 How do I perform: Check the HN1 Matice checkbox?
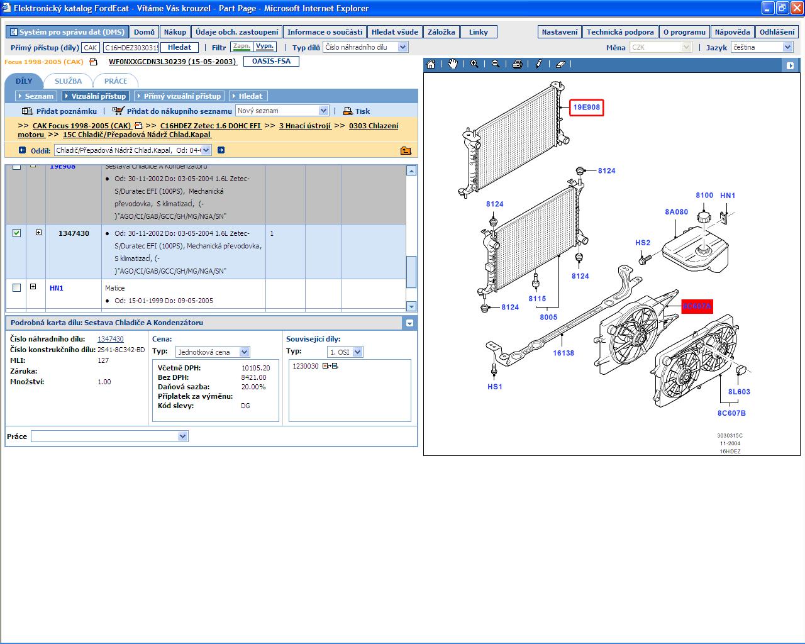click(17, 288)
